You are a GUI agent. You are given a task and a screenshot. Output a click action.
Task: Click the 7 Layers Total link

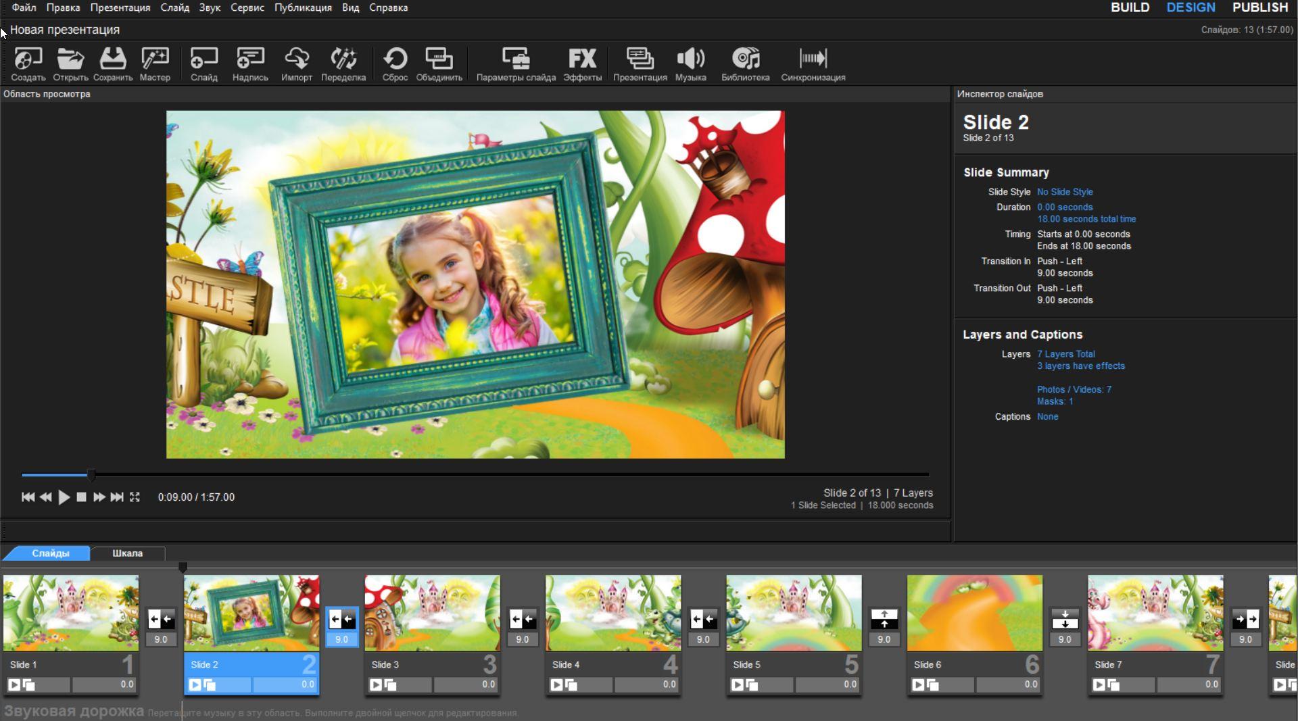pos(1066,354)
